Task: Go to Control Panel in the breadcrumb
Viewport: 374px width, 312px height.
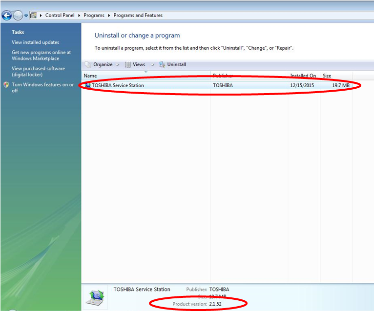Action: click(60, 16)
